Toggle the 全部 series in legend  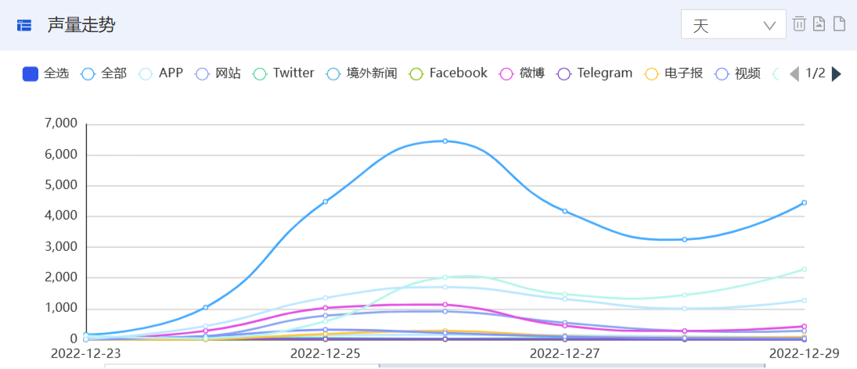(103, 73)
